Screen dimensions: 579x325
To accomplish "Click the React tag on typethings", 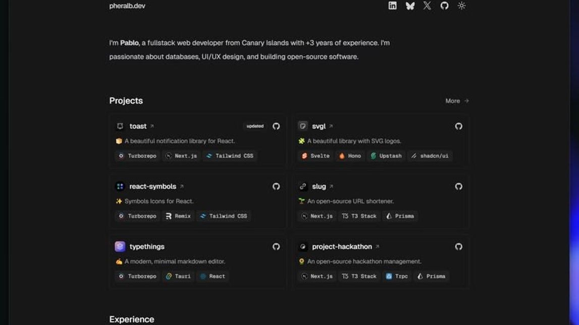I will pos(213,276).
